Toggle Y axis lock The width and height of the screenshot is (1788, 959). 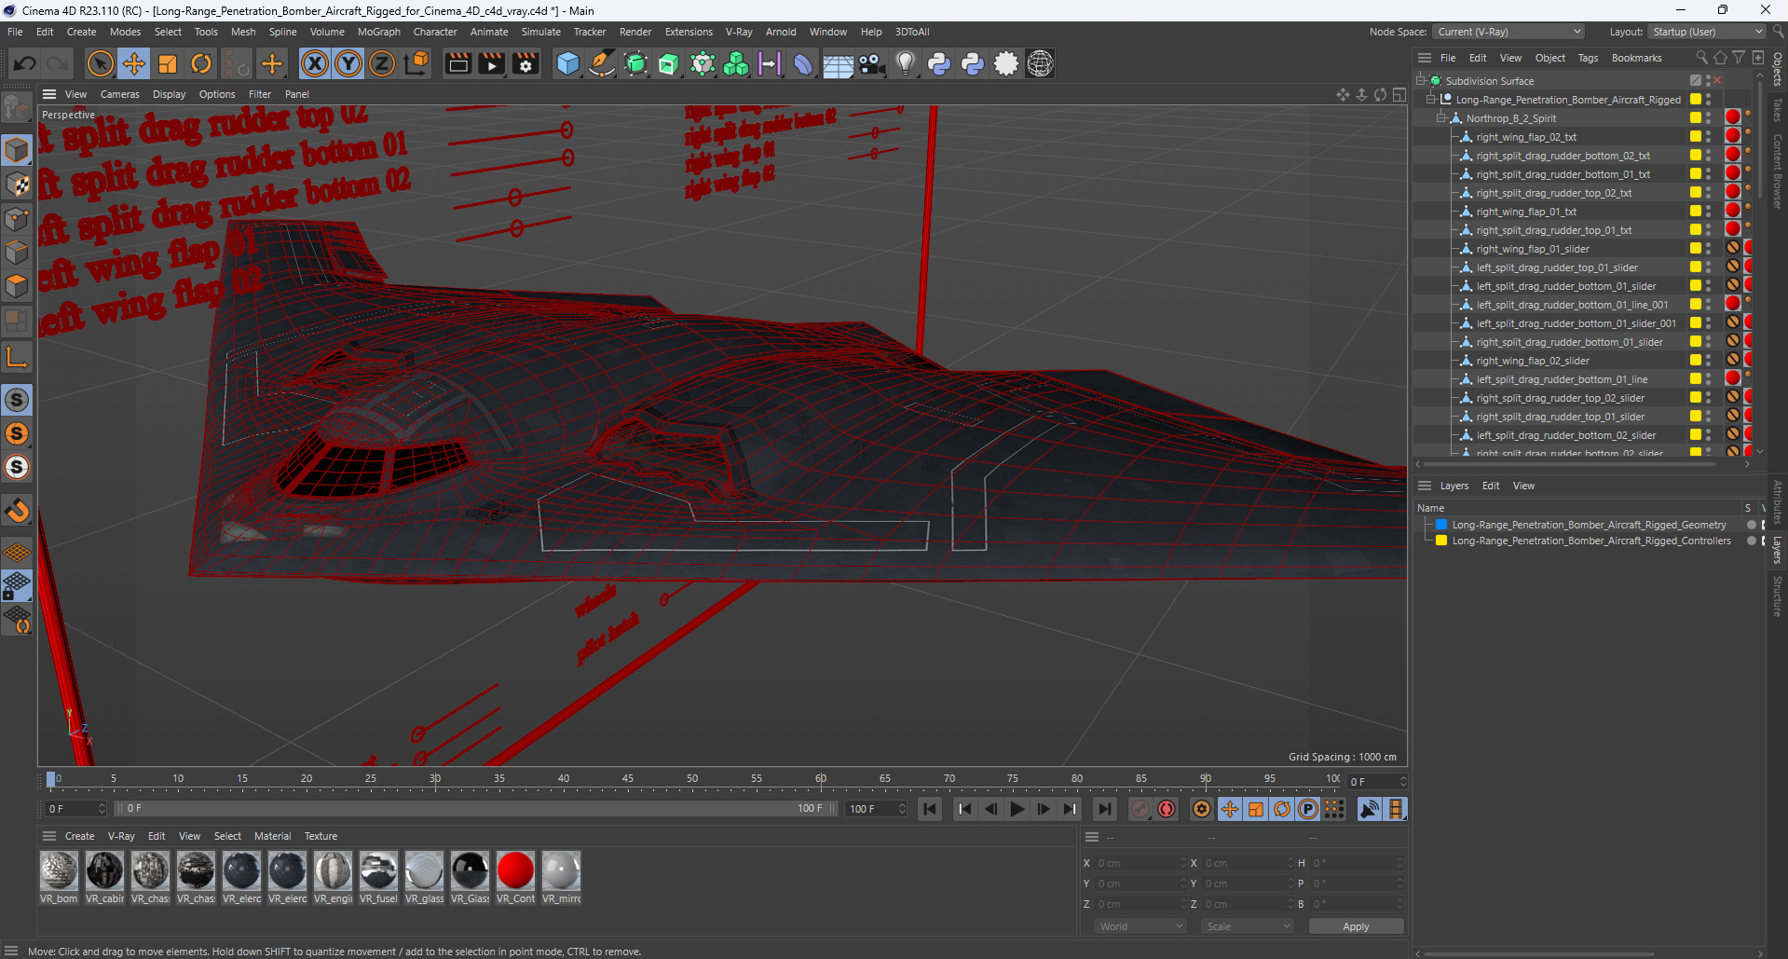pyautogui.click(x=348, y=63)
